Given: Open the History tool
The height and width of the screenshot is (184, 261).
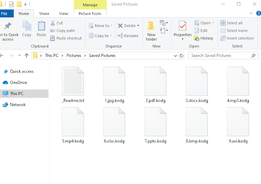Looking at the screenshot, I should [x=204, y=38].
